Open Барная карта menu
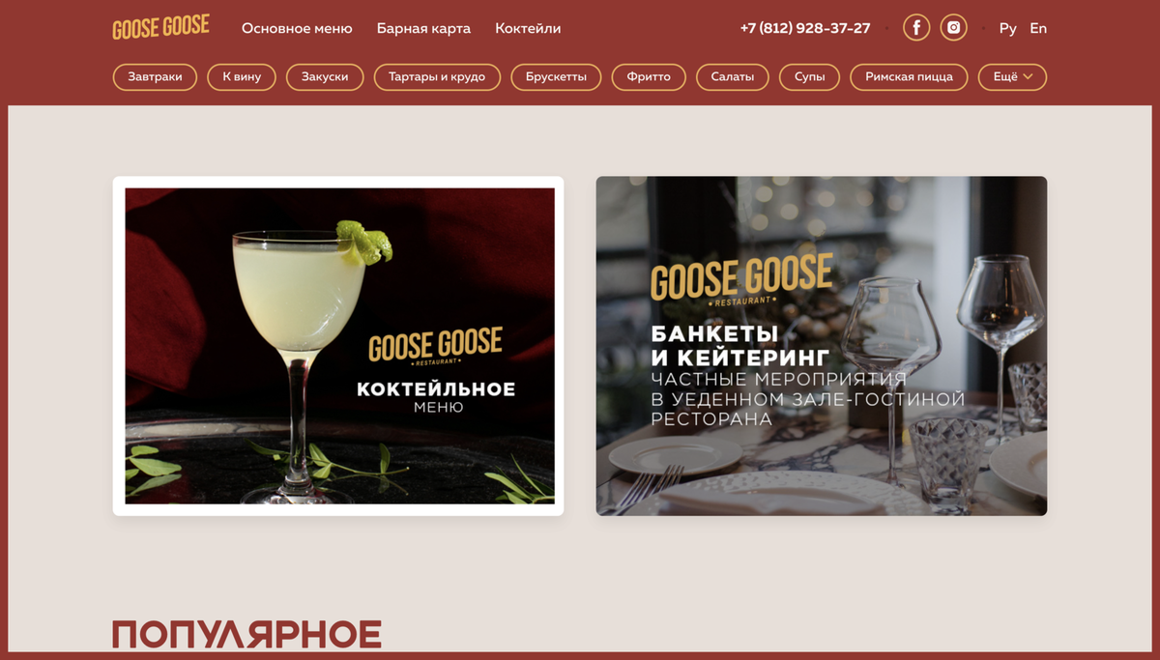Image resolution: width=1160 pixels, height=660 pixels. (423, 28)
